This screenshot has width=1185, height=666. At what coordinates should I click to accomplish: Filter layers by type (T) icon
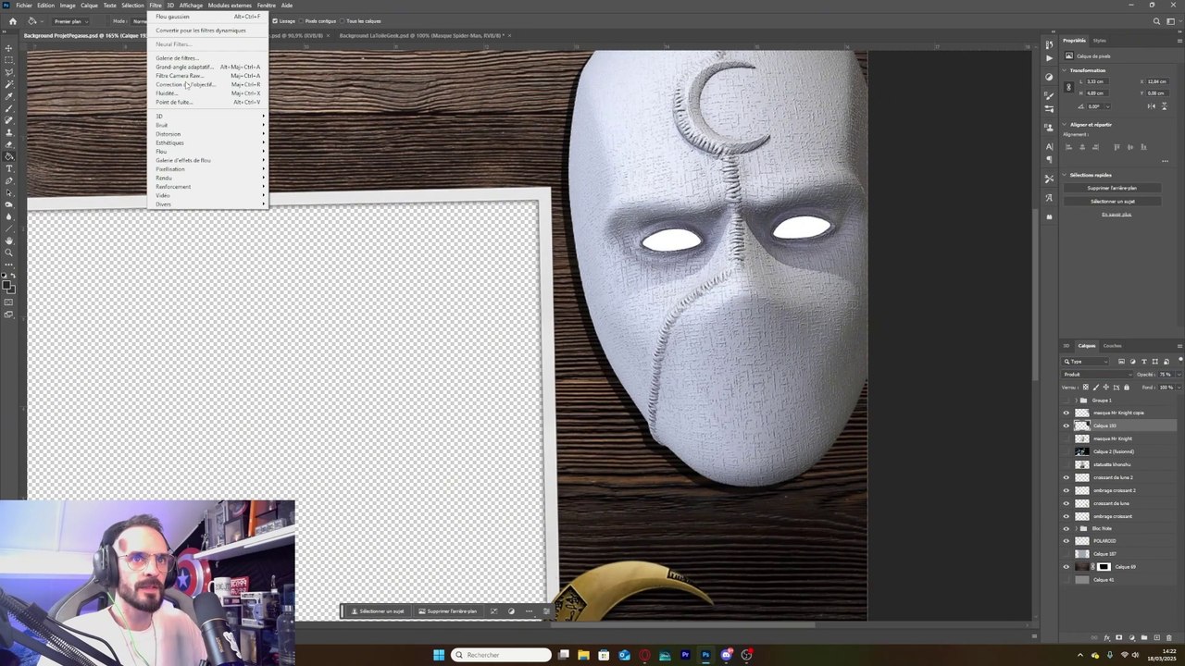click(x=1144, y=362)
